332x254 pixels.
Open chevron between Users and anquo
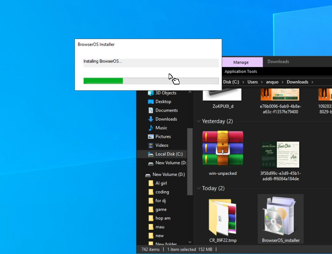coord(262,82)
